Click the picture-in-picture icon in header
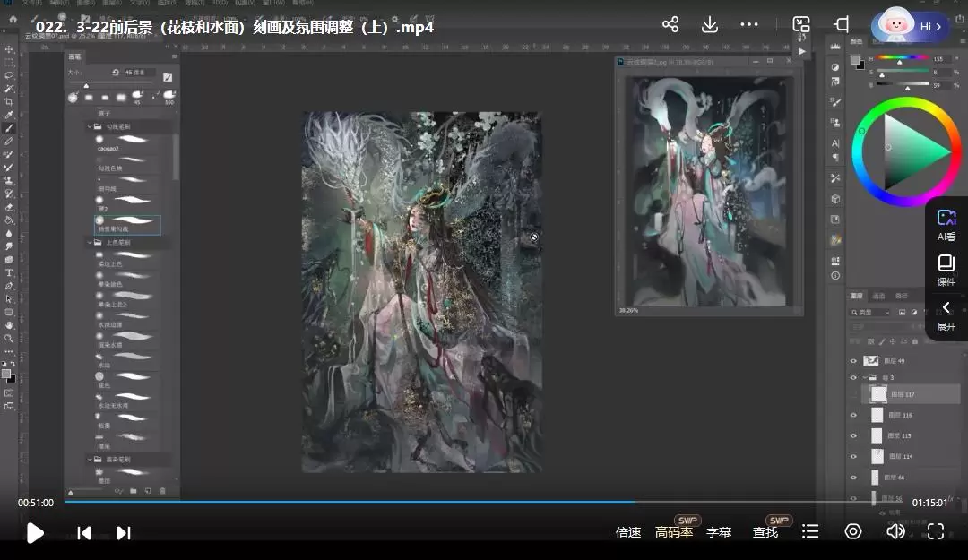This screenshot has width=968, height=560. tap(801, 25)
